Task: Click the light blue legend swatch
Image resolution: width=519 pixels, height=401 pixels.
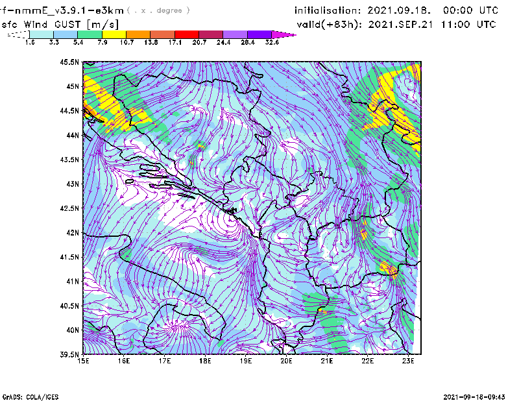Action: (x=66, y=34)
